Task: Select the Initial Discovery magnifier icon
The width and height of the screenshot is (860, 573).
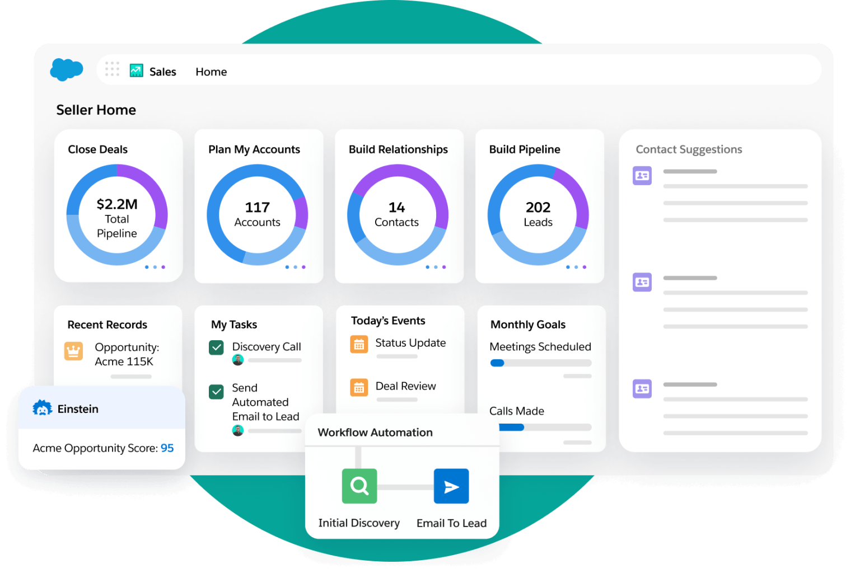Action: 359,486
